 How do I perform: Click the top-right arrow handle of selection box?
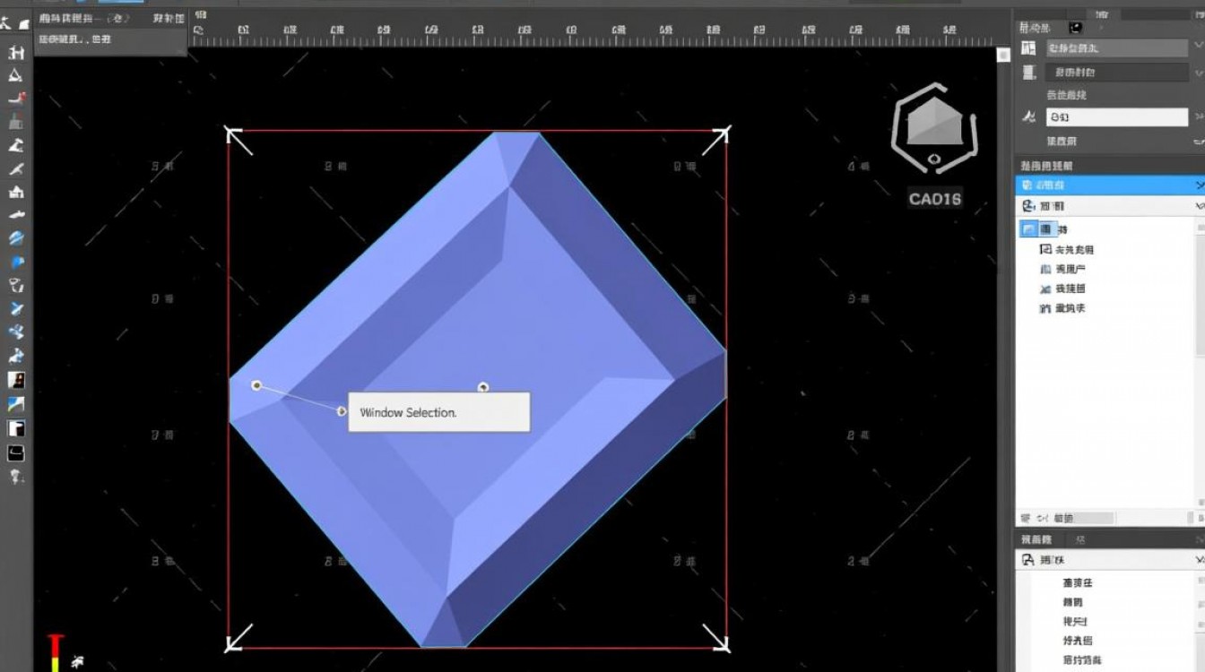pyautogui.click(x=716, y=140)
